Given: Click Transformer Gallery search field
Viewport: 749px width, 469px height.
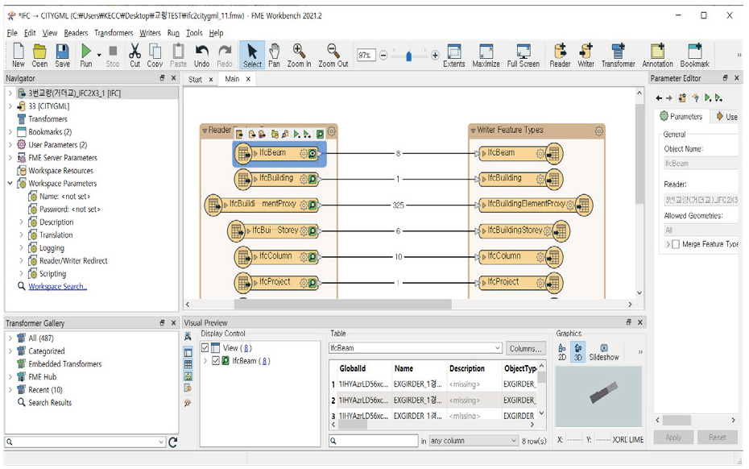Looking at the screenshot, I should pyautogui.click(x=85, y=442).
